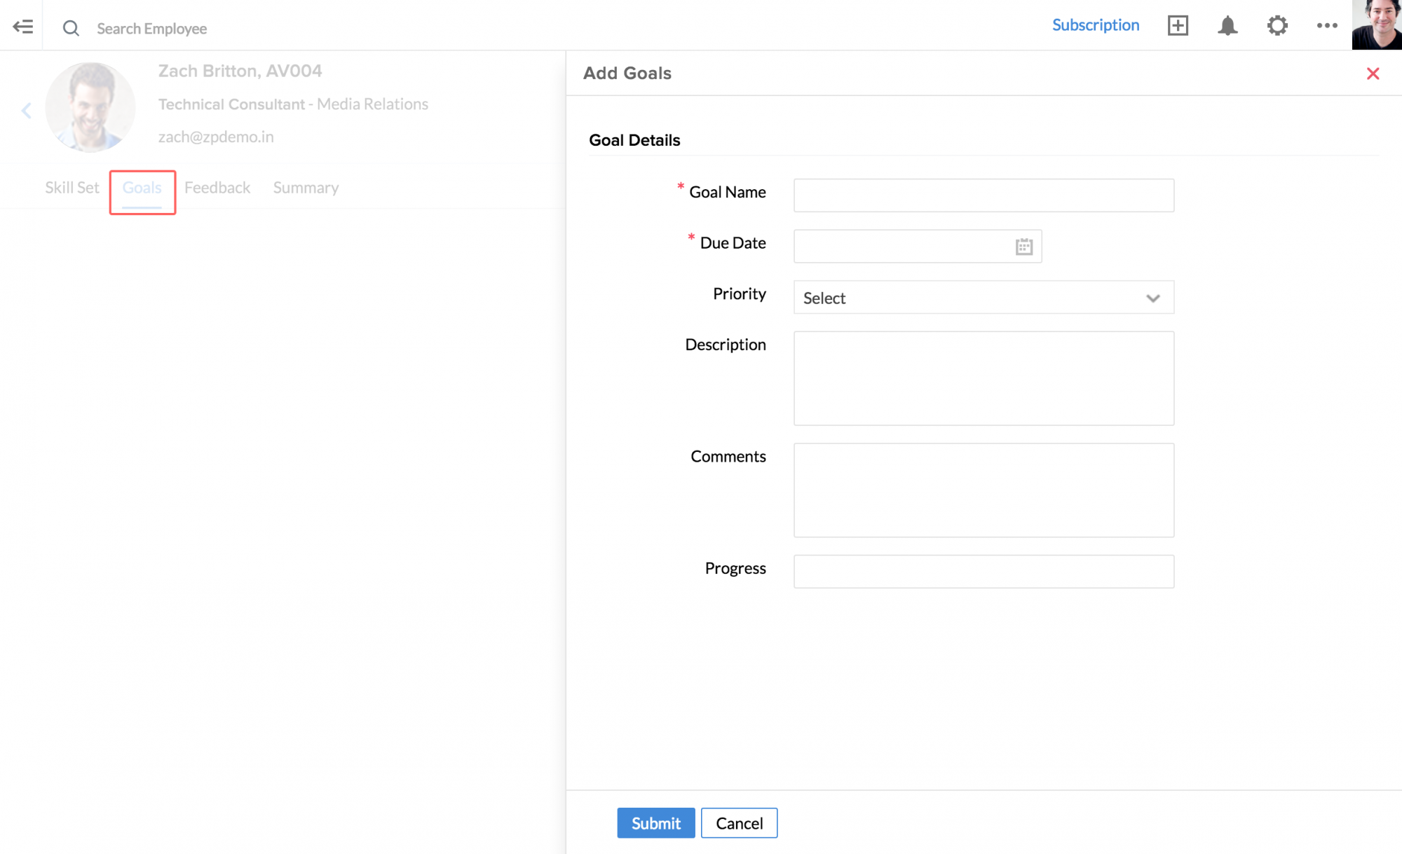
Task: Collapse the sidebar with the back-arrow menu icon
Action: [x=22, y=27]
